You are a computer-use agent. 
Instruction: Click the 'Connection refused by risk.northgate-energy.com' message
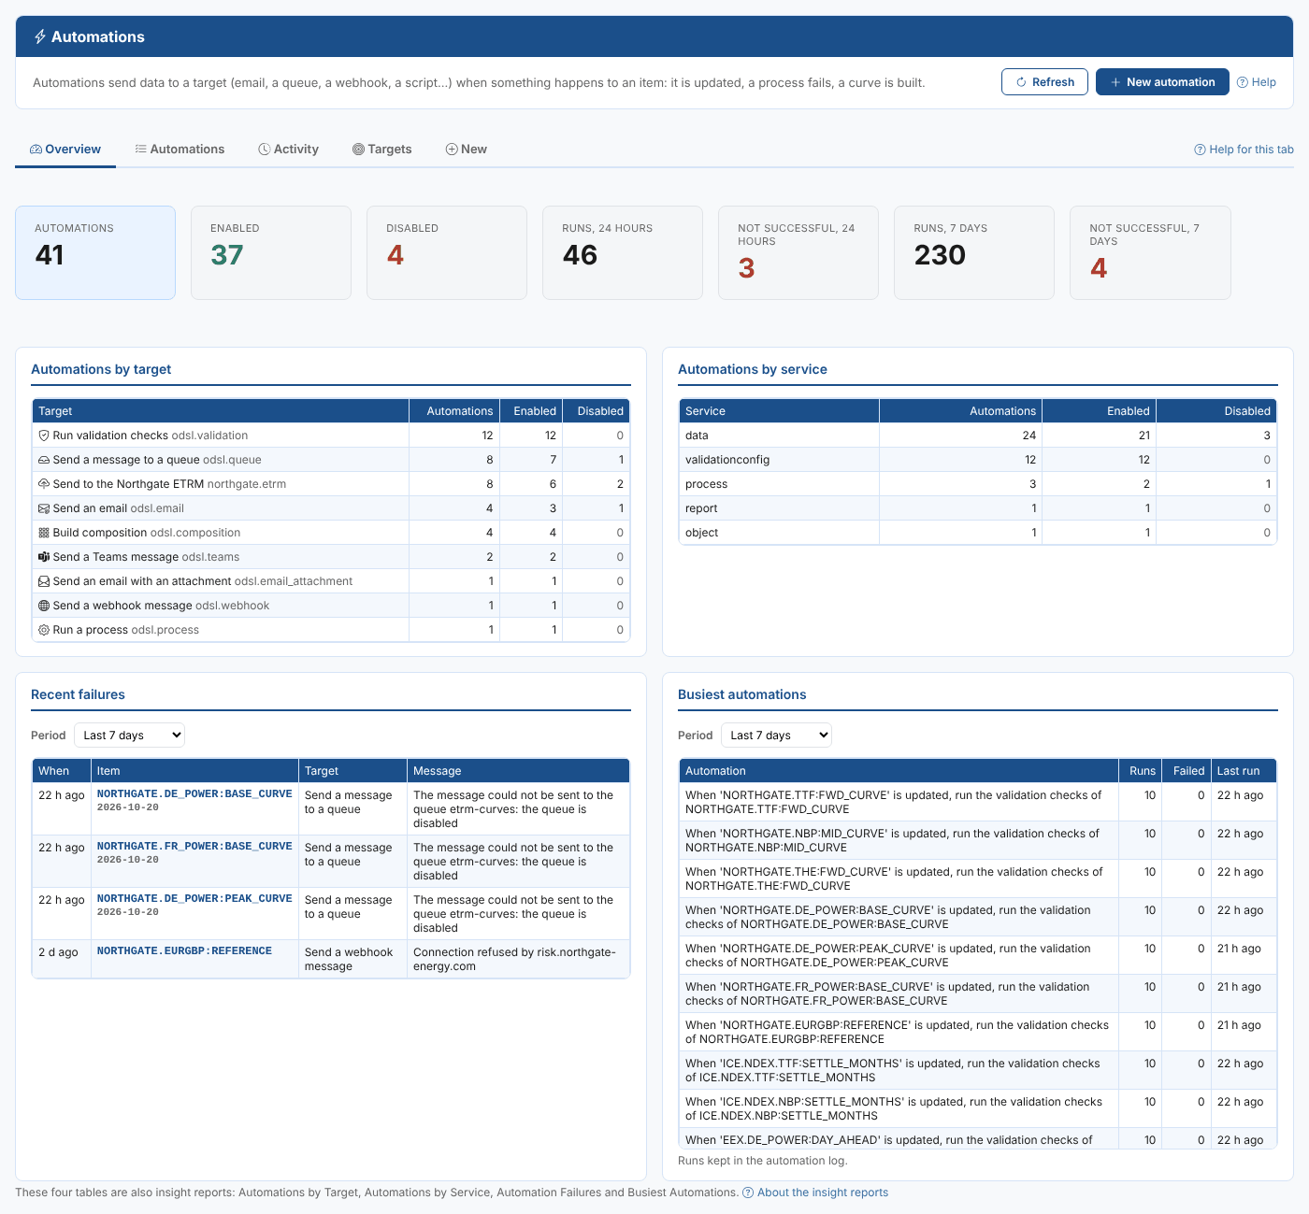(514, 959)
